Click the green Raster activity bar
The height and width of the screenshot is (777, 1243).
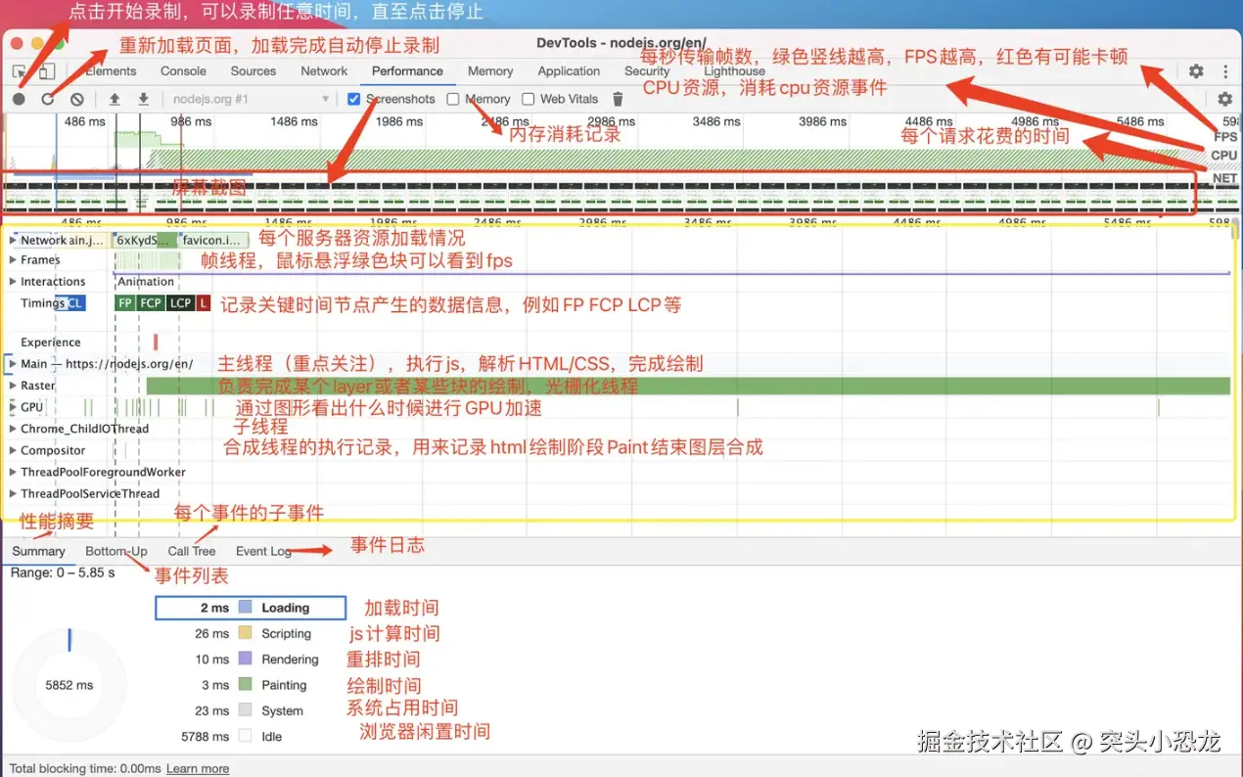tap(688, 386)
